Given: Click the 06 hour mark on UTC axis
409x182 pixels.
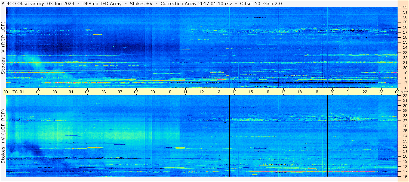Looking at the screenshot, I should point(104,92).
